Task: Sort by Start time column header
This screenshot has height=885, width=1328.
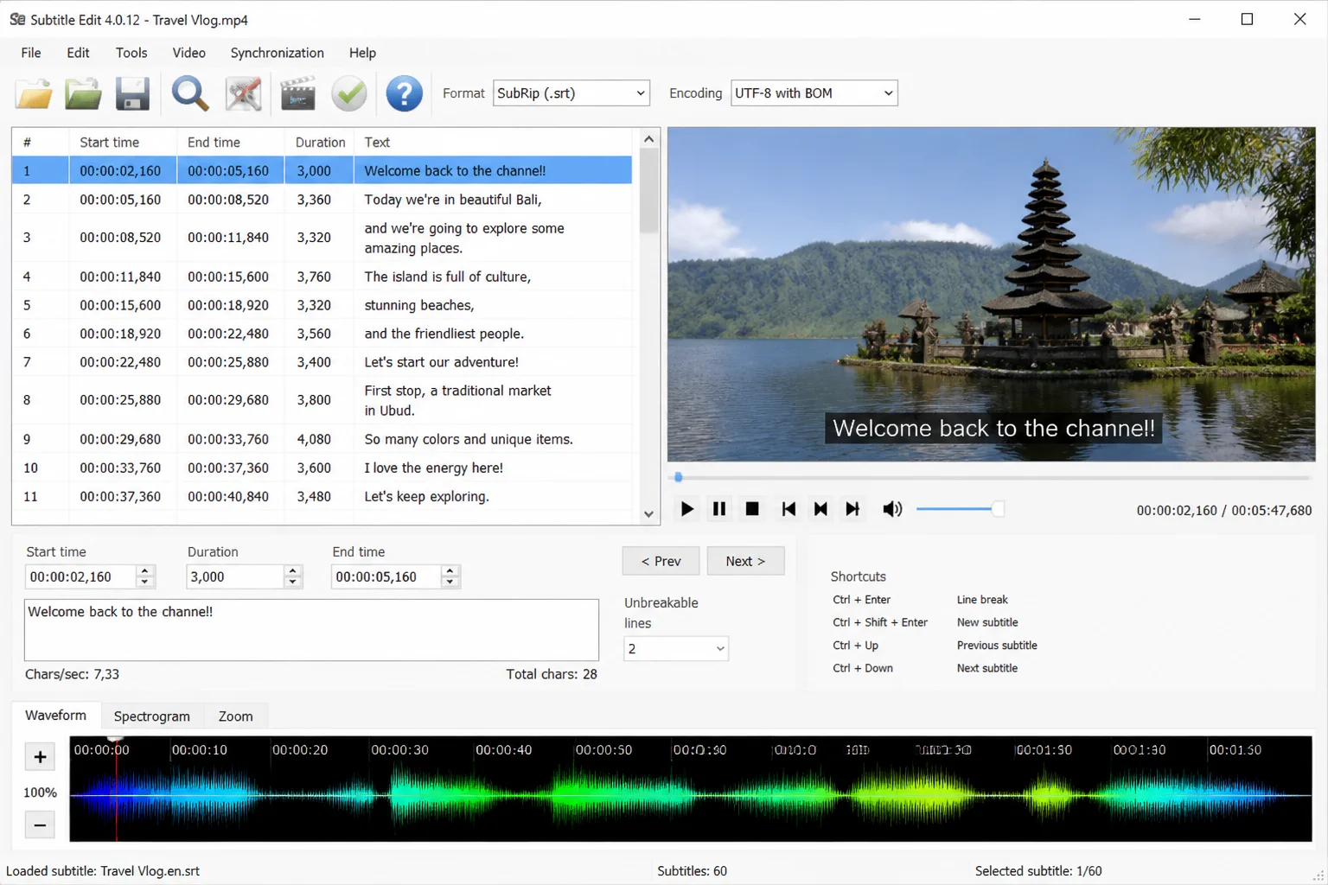Action: pos(123,142)
